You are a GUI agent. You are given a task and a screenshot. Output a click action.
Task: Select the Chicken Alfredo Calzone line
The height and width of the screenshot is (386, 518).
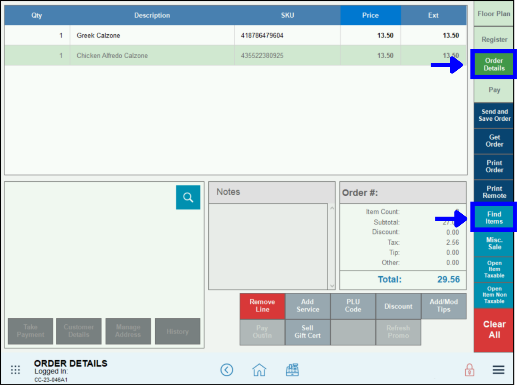coord(235,55)
